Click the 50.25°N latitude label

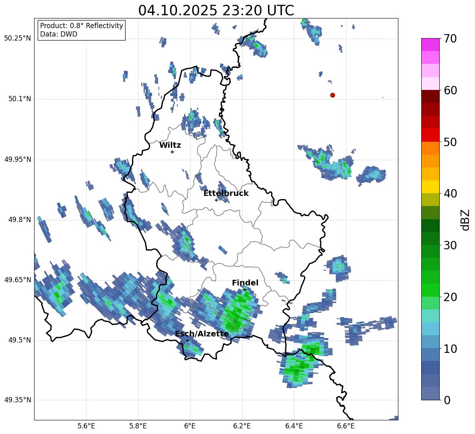point(18,39)
